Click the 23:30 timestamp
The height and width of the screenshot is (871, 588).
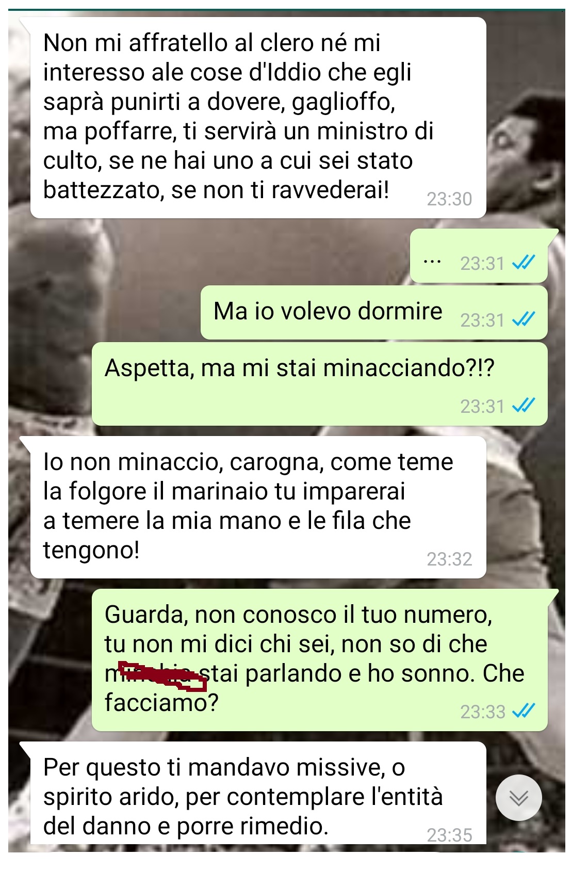pyautogui.click(x=449, y=199)
